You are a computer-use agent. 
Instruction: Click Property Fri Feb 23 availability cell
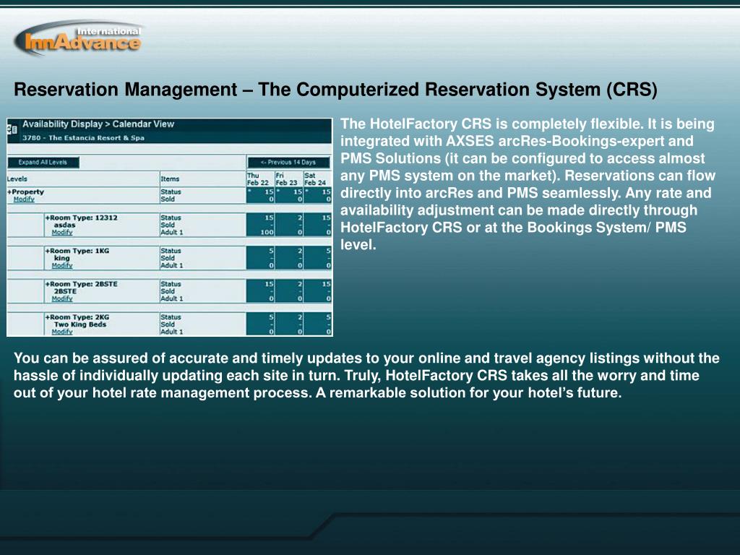(289, 195)
